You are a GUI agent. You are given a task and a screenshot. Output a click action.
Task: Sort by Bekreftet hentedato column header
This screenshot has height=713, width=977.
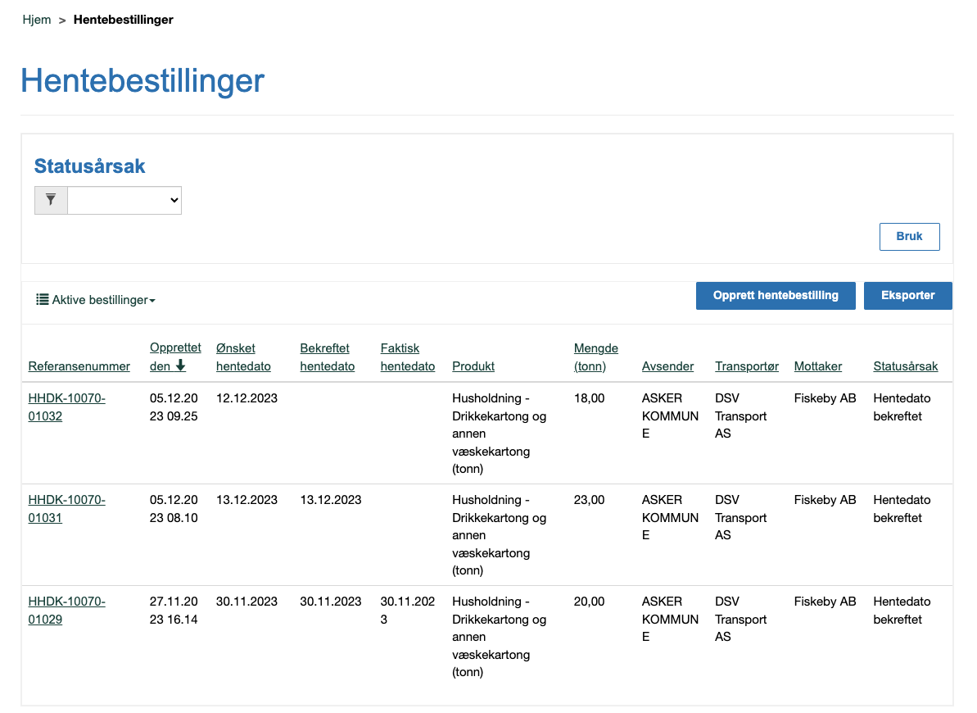tap(327, 357)
